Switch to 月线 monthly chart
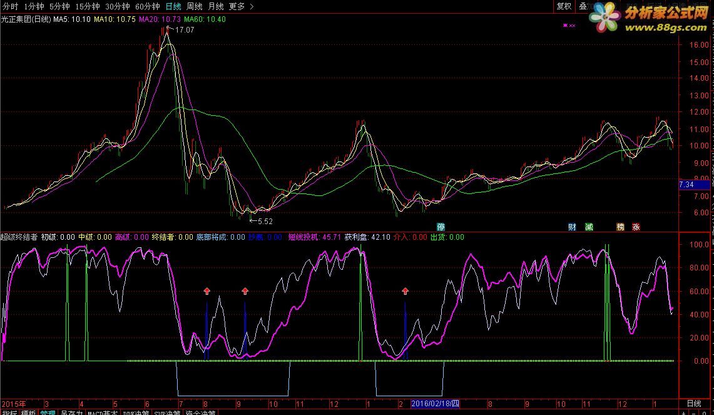This screenshot has width=714, height=415. [x=216, y=6]
